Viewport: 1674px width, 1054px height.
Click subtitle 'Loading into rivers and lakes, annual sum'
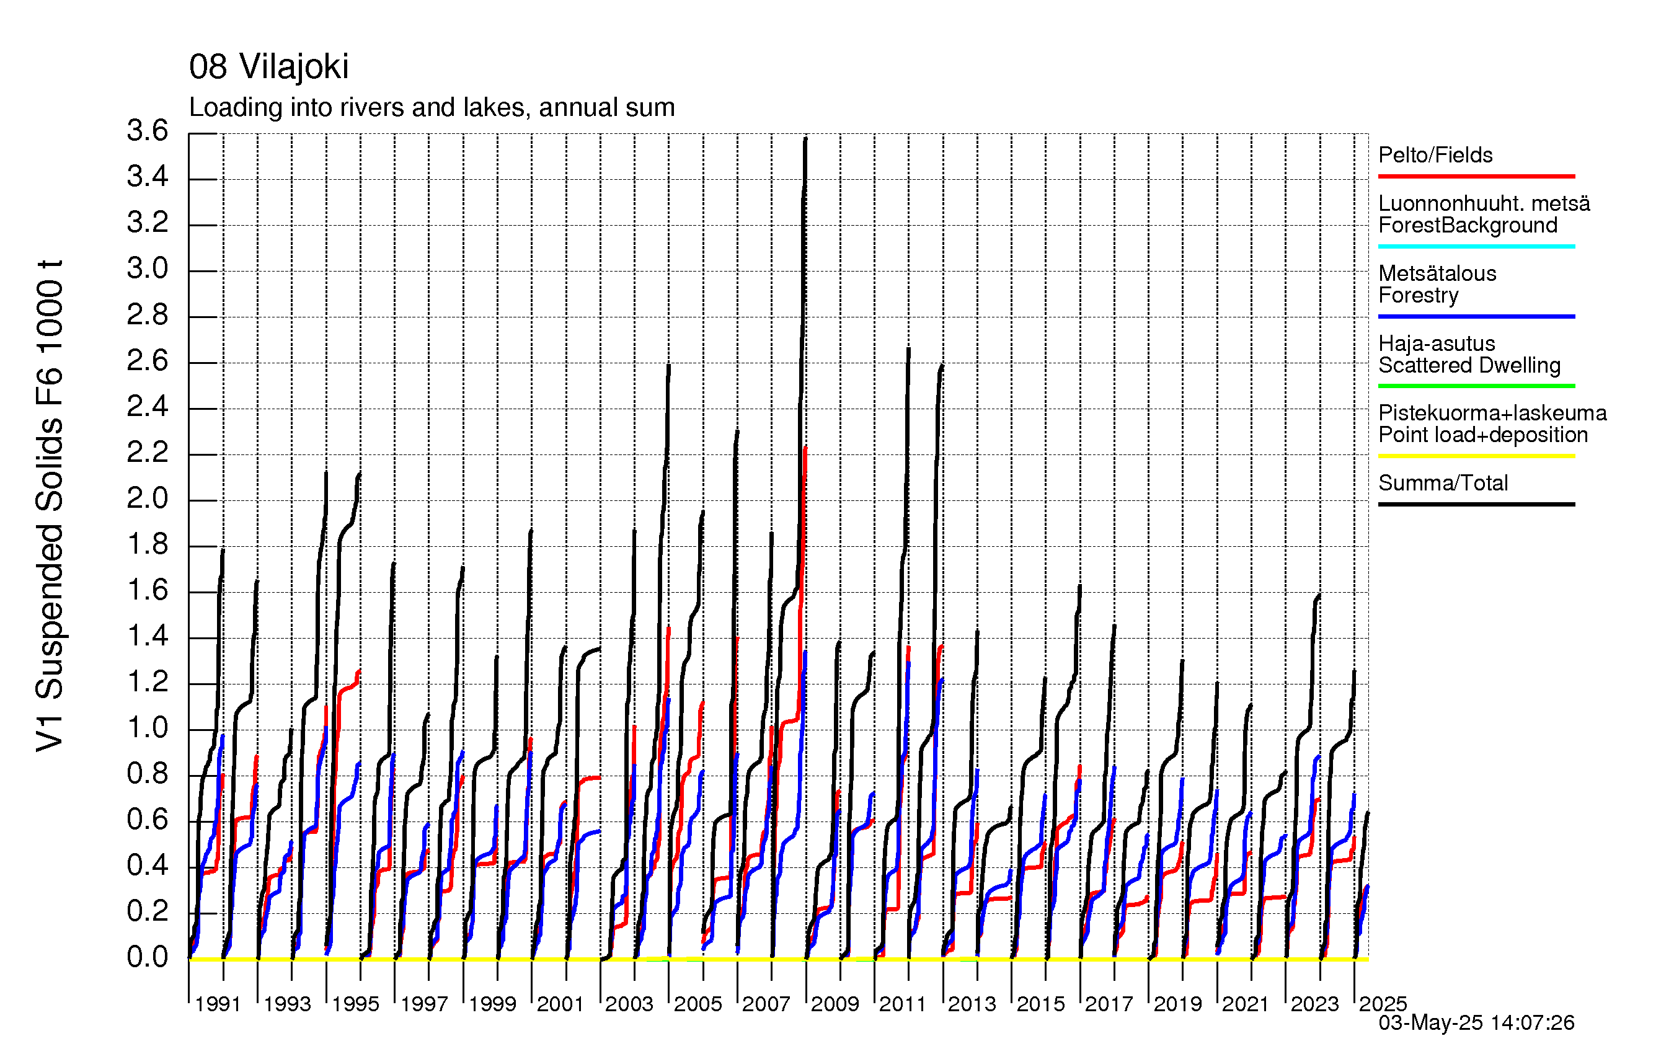[432, 108]
